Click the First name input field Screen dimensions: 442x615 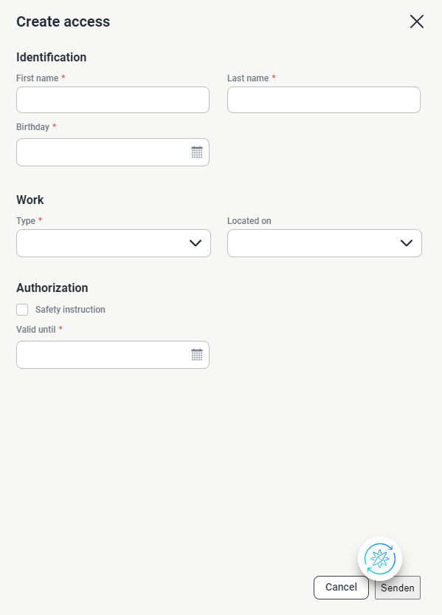click(112, 99)
